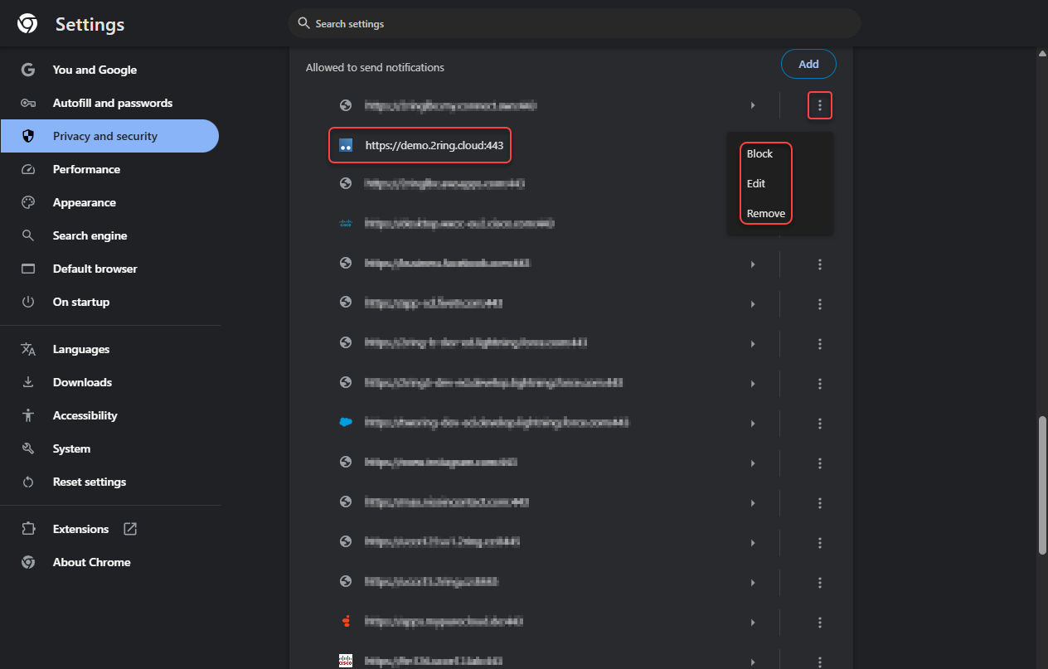
Task: Open the https://demo.2ring.cloud:443 site entry
Action: 420,145
